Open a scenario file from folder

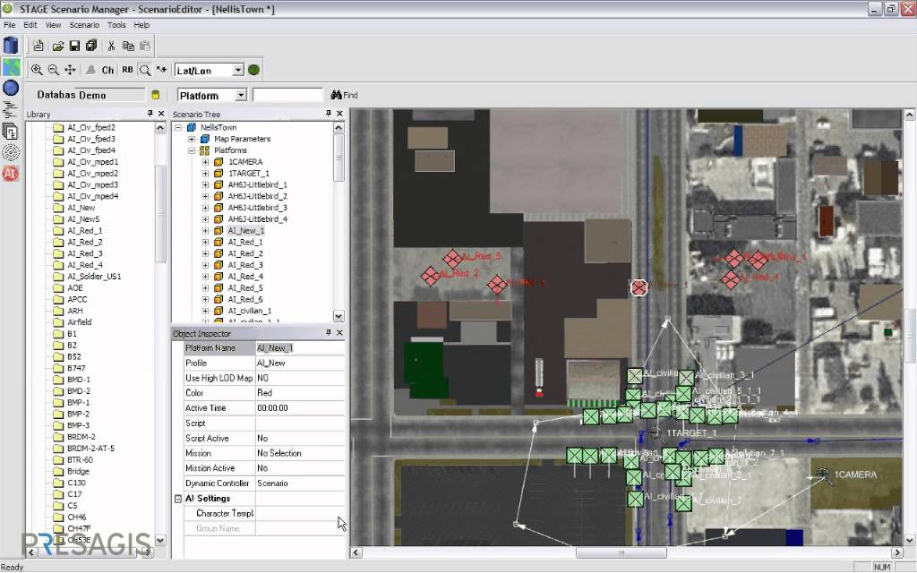pyautogui.click(x=58, y=46)
